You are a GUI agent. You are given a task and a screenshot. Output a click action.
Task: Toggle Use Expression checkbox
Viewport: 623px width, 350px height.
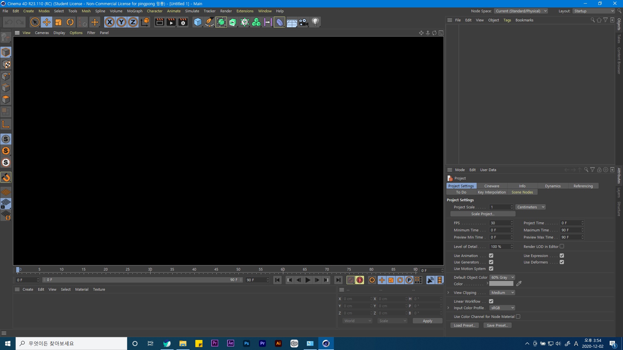tap(562, 256)
